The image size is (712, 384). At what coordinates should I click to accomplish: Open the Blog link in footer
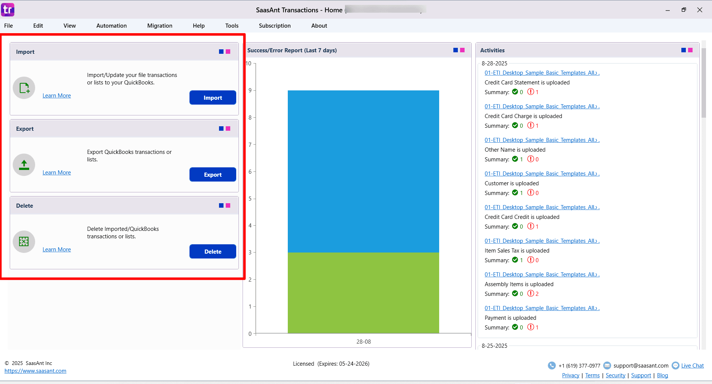662,375
